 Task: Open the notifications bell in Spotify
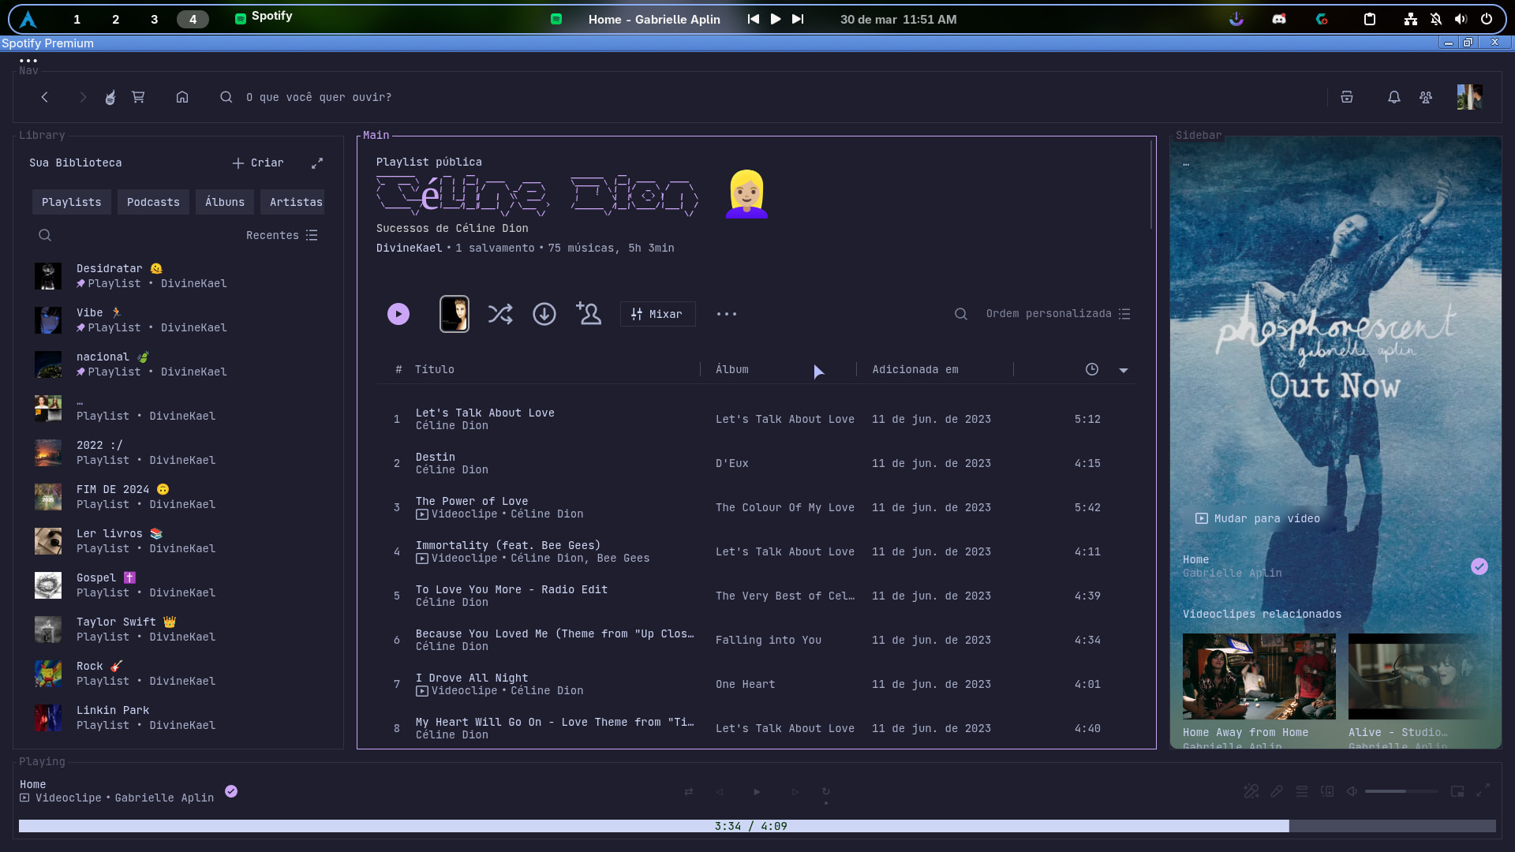(x=1393, y=97)
